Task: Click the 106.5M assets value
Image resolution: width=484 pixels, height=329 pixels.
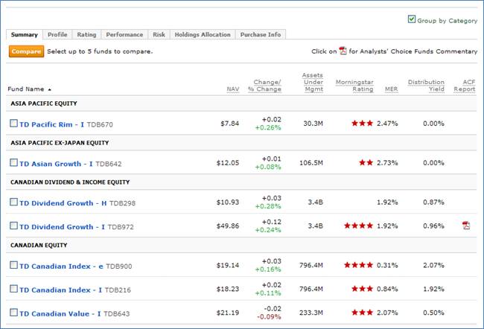Action: (x=311, y=163)
